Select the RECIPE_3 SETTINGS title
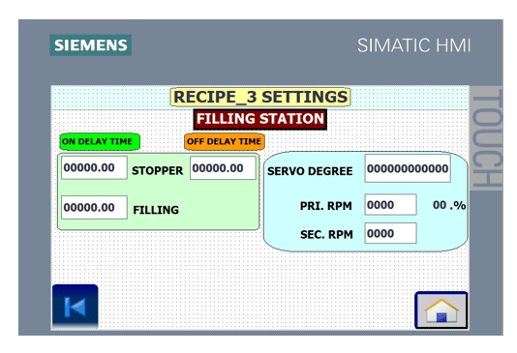 260,97
